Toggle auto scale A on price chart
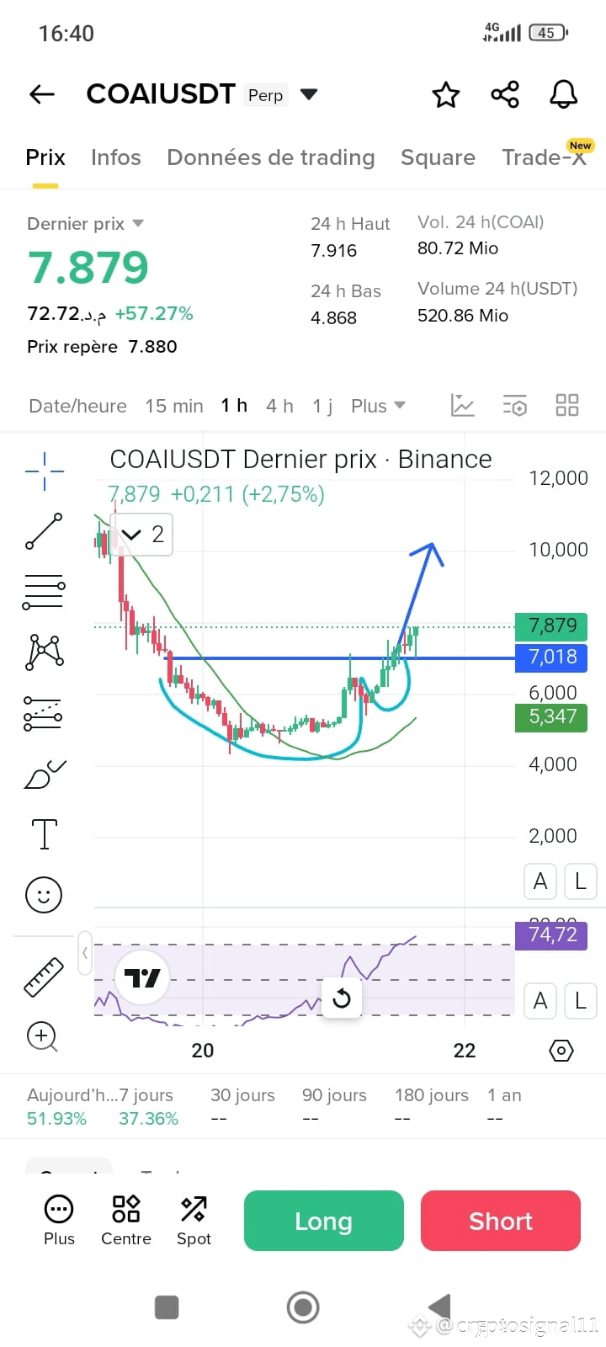The image size is (606, 1347). pyautogui.click(x=540, y=881)
